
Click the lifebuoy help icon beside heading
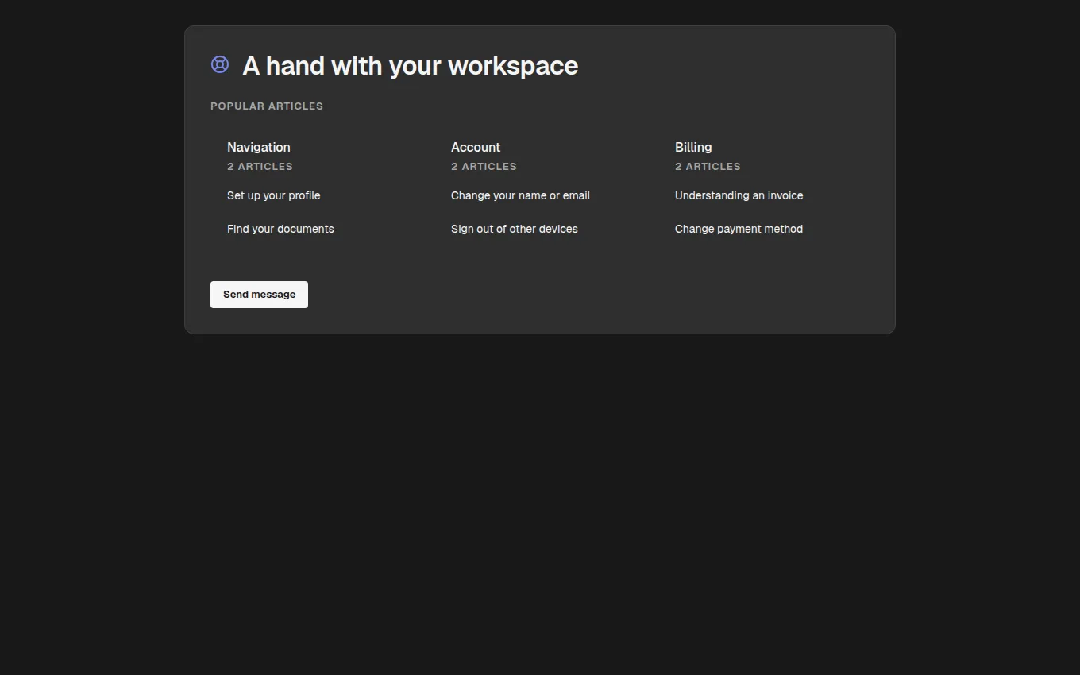220,64
